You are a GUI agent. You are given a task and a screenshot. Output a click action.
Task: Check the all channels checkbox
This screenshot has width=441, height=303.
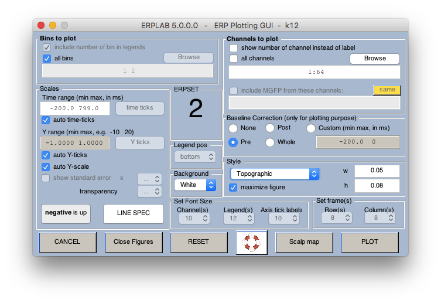[234, 59]
